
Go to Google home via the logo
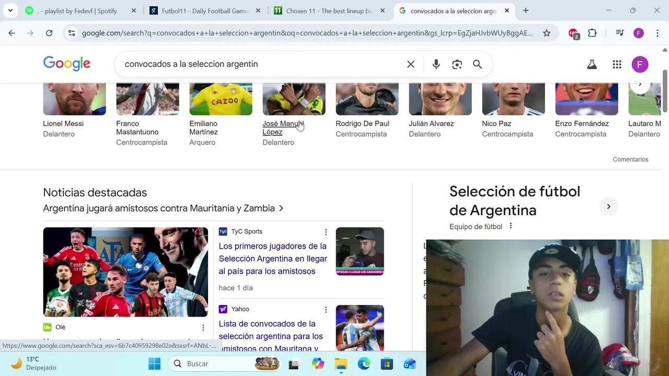click(x=66, y=64)
